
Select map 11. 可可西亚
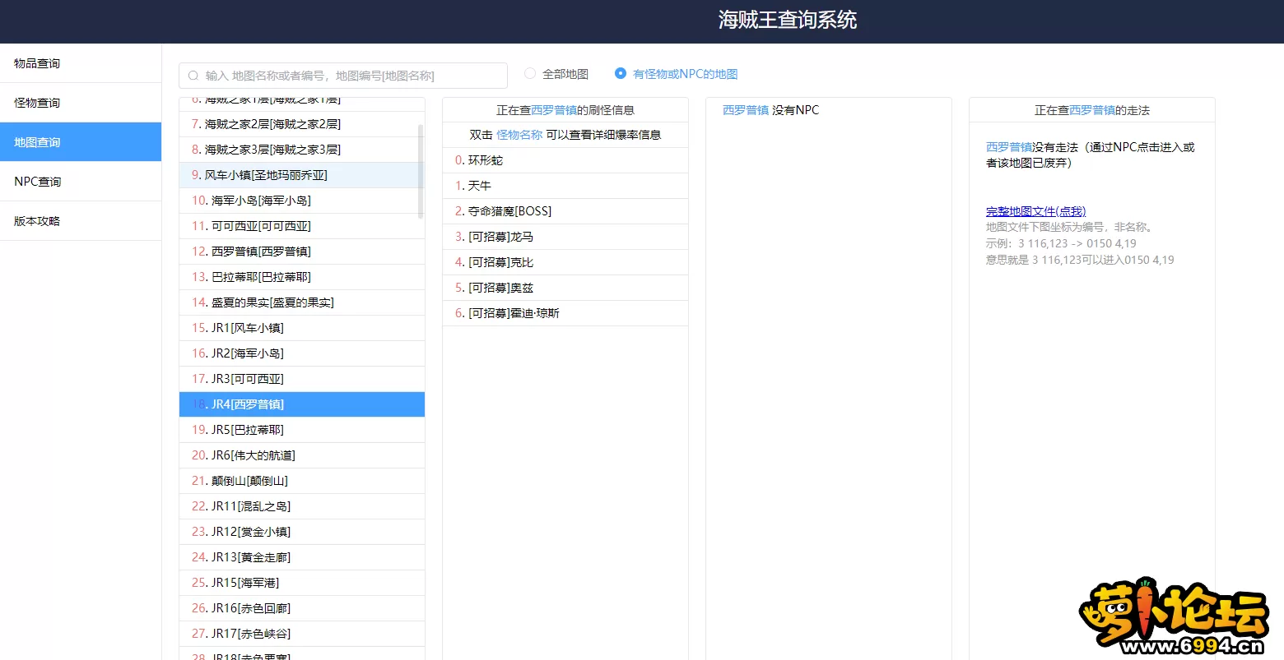(302, 226)
